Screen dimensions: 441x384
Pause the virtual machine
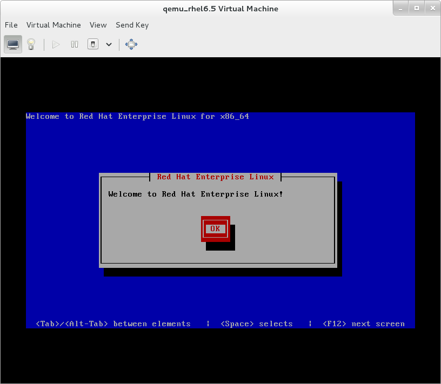click(75, 44)
